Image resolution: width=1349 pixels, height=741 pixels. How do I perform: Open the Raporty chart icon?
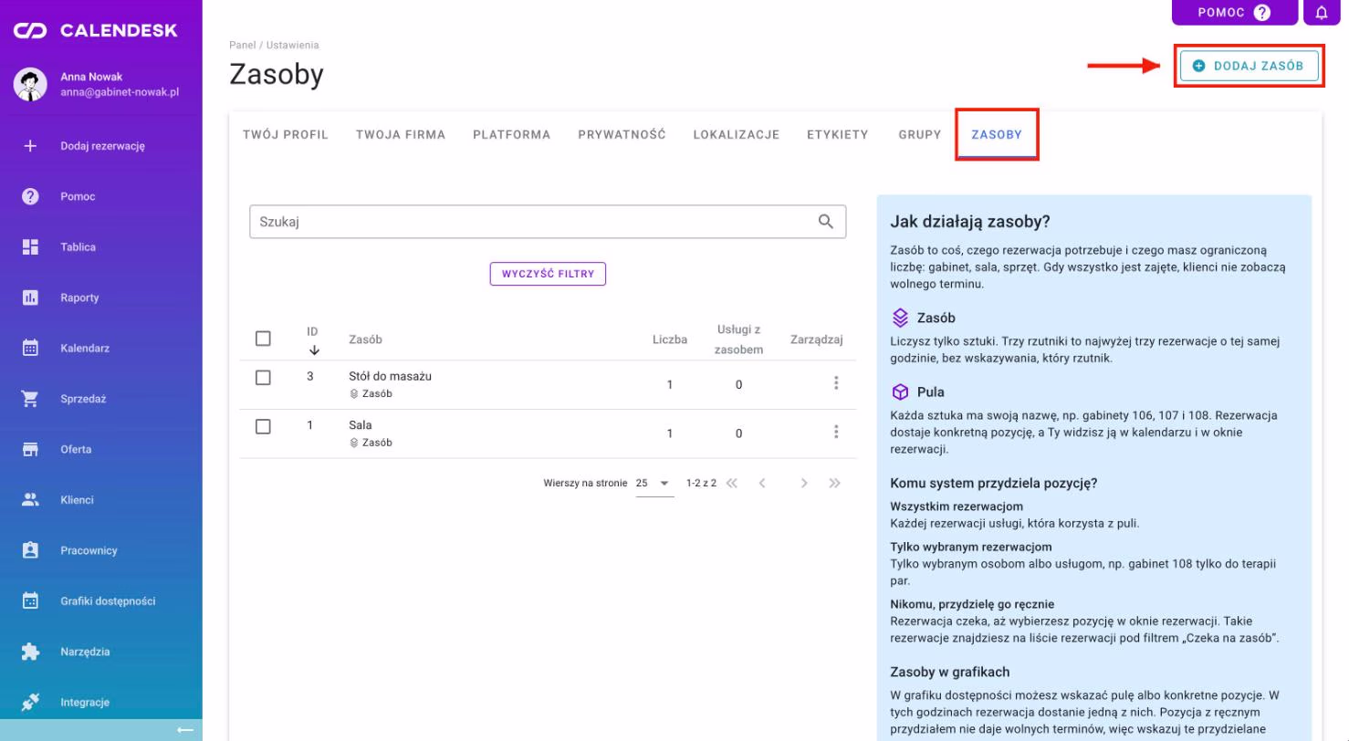(30, 297)
